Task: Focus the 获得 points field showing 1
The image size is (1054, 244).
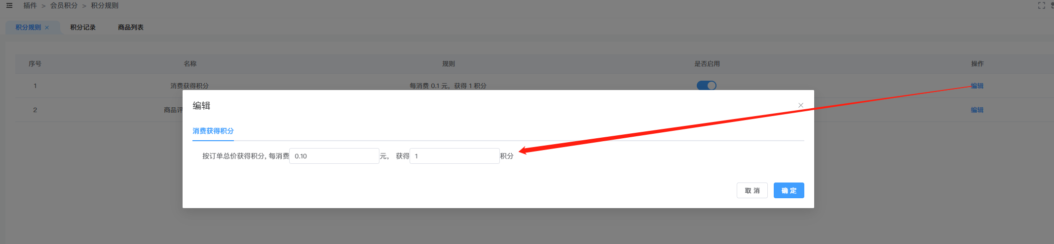Action: coord(454,156)
